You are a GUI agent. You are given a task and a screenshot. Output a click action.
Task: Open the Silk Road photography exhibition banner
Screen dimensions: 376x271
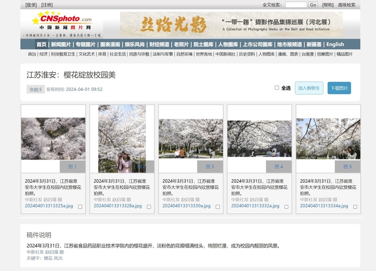click(x=231, y=24)
